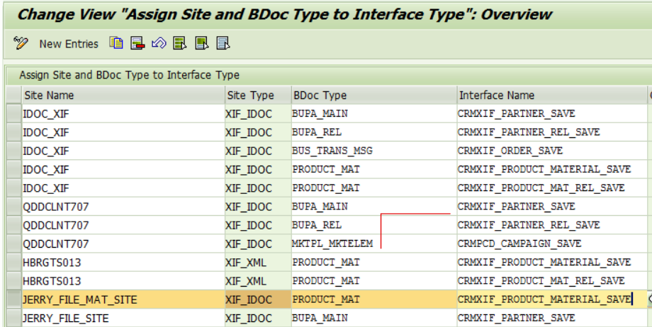Select row marker for IDOC_XIF CRMXIF_PRODUCT_MATERIAL_SAVE row
652x327 pixels.
click(x=13, y=170)
